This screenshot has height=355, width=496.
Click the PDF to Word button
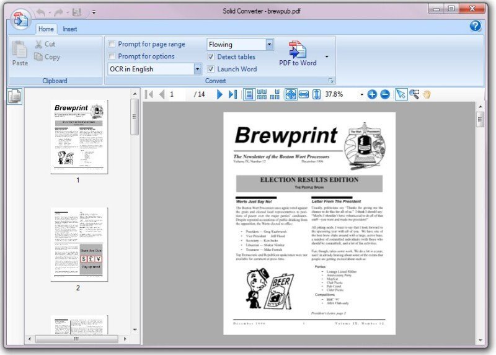coord(298,53)
